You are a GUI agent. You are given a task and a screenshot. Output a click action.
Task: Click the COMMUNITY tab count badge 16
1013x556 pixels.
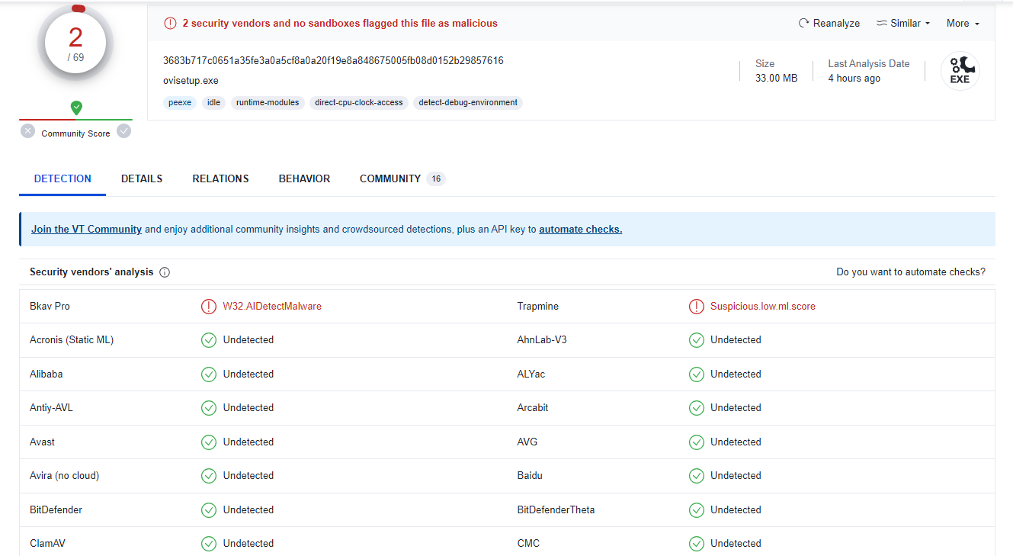[x=436, y=179]
